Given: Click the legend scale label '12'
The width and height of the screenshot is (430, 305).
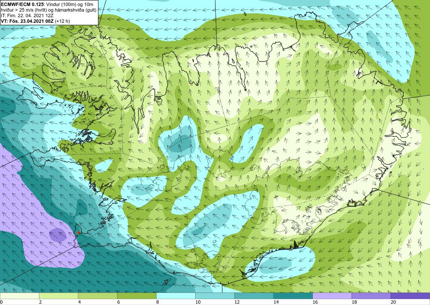Looking at the screenshot, I should 236,302.
